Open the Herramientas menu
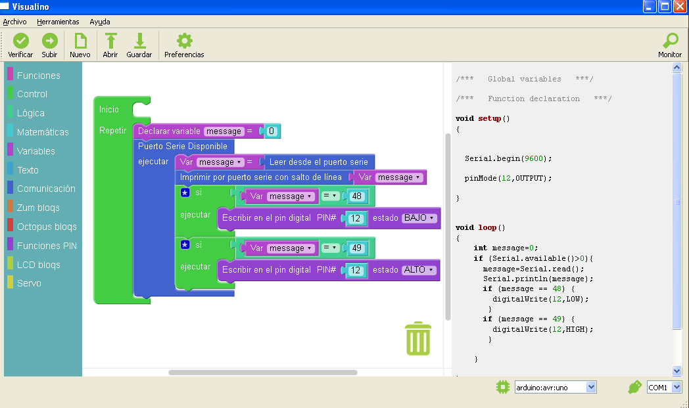 tap(58, 22)
